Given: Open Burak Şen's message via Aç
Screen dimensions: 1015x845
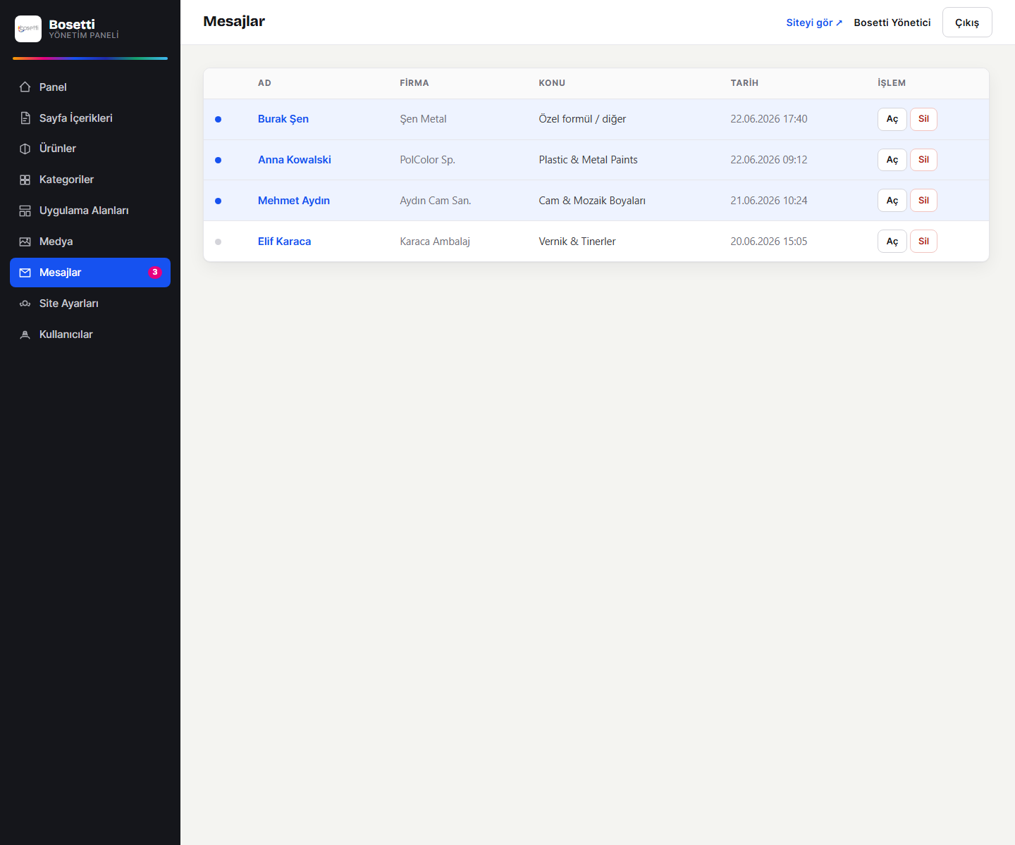Looking at the screenshot, I should (892, 119).
